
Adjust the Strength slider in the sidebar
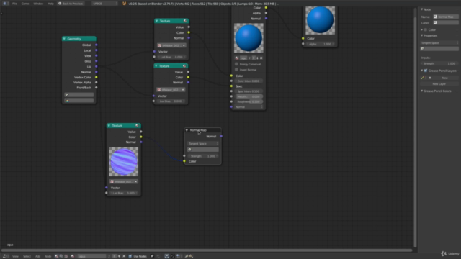[439, 63]
